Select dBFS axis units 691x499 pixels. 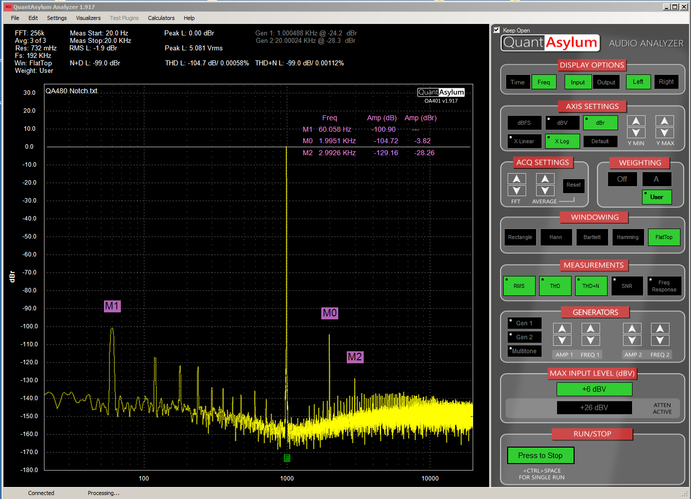[x=525, y=123]
